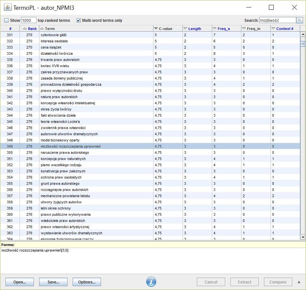Toggle the Show top-ranked terms checkbox
Screen dimensions: 306x290
pos(7,20)
